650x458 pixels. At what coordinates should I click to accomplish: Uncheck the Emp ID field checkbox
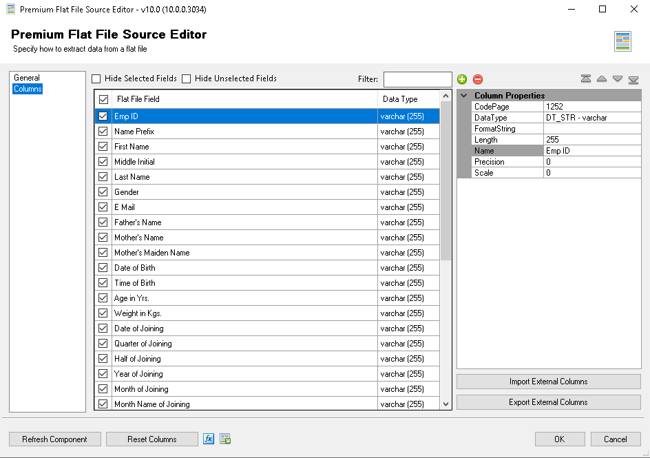coord(103,116)
